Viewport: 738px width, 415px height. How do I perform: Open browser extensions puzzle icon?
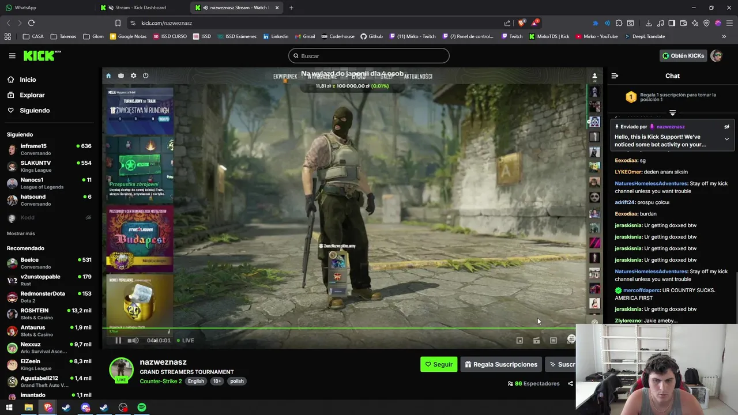[619, 23]
